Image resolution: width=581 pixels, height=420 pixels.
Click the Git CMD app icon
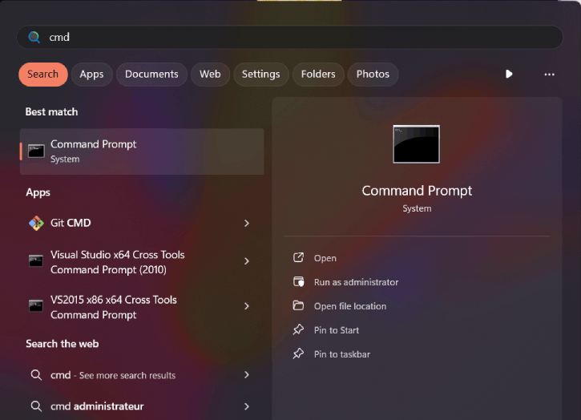pos(36,223)
